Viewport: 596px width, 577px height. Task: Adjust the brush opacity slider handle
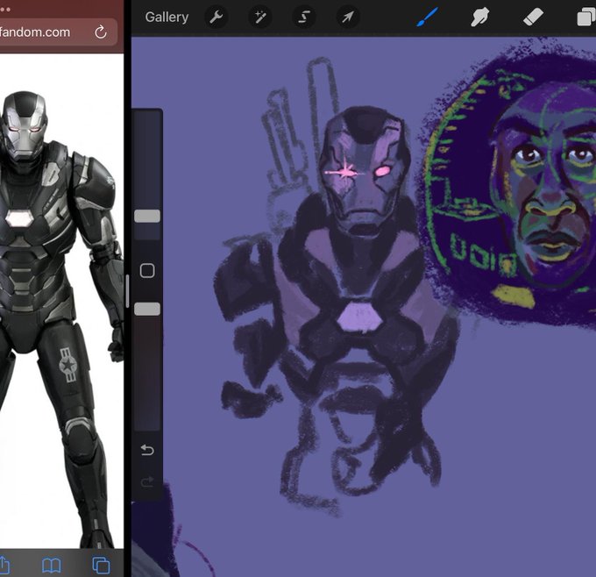(147, 309)
